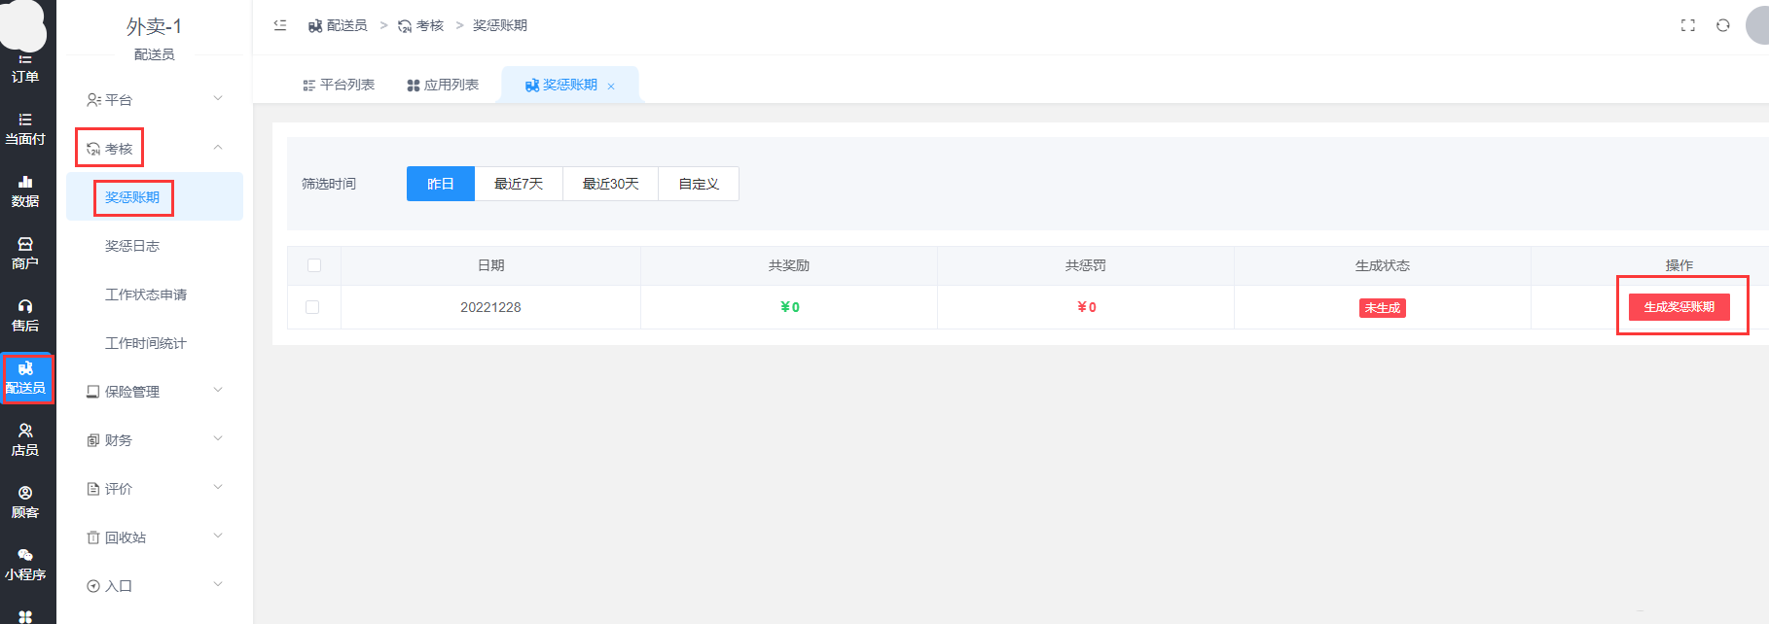Open 工作状态申请 in the side menu

[x=155, y=294]
